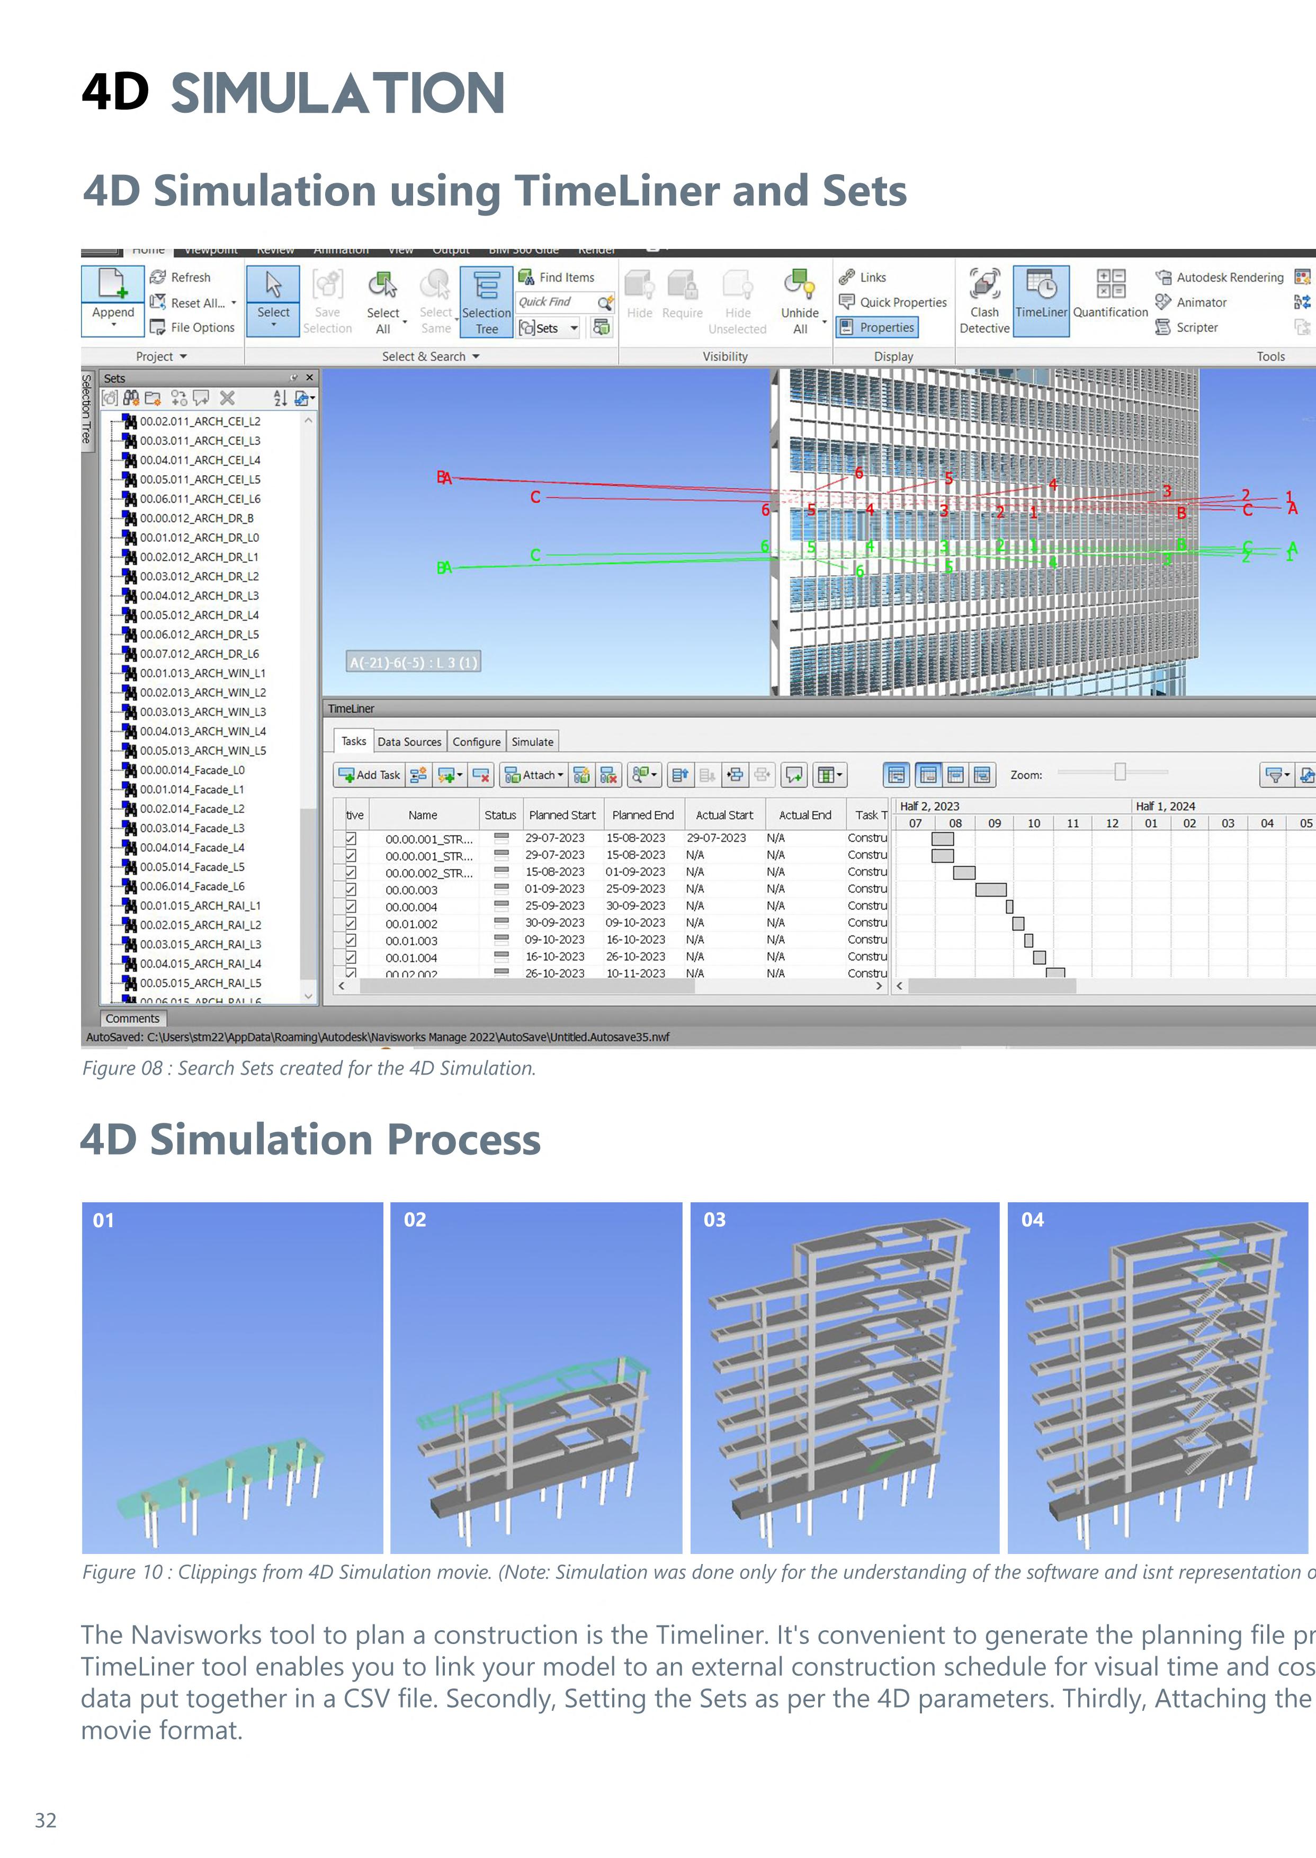The height and width of the screenshot is (1858, 1316).
Task: Open the Sets dropdown in ribbon
Action: 574,328
